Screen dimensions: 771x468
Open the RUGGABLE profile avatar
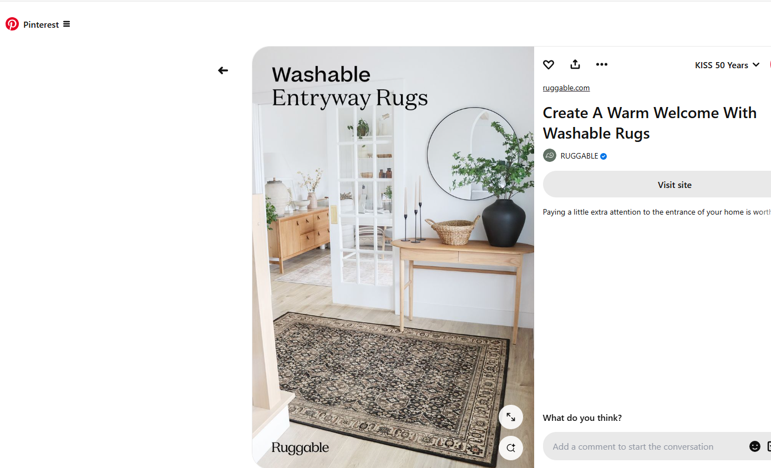click(x=550, y=156)
